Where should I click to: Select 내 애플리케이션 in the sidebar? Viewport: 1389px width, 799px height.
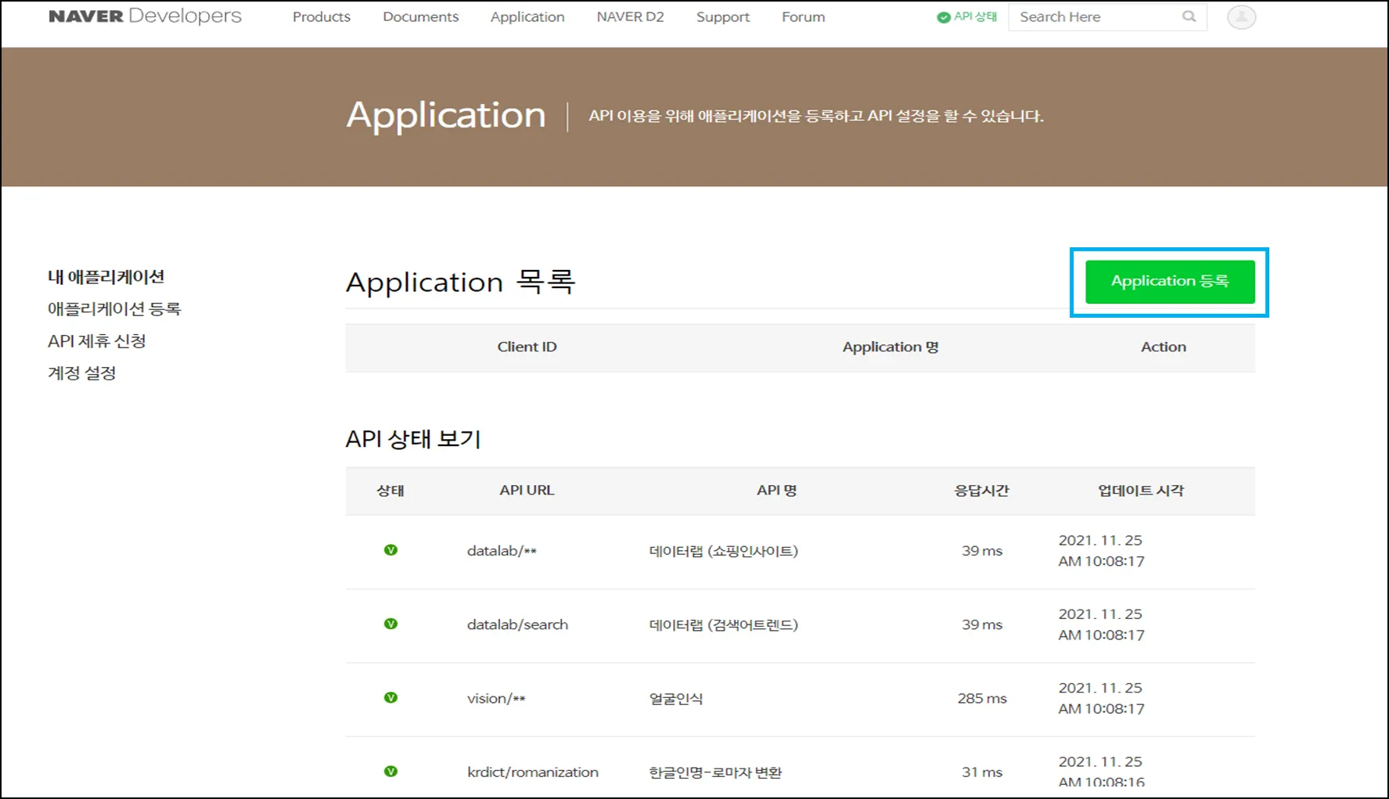pos(106,277)
